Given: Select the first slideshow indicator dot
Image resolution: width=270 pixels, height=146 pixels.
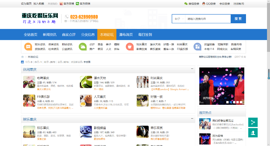Looking at the screenshot, I should (227, 102).
